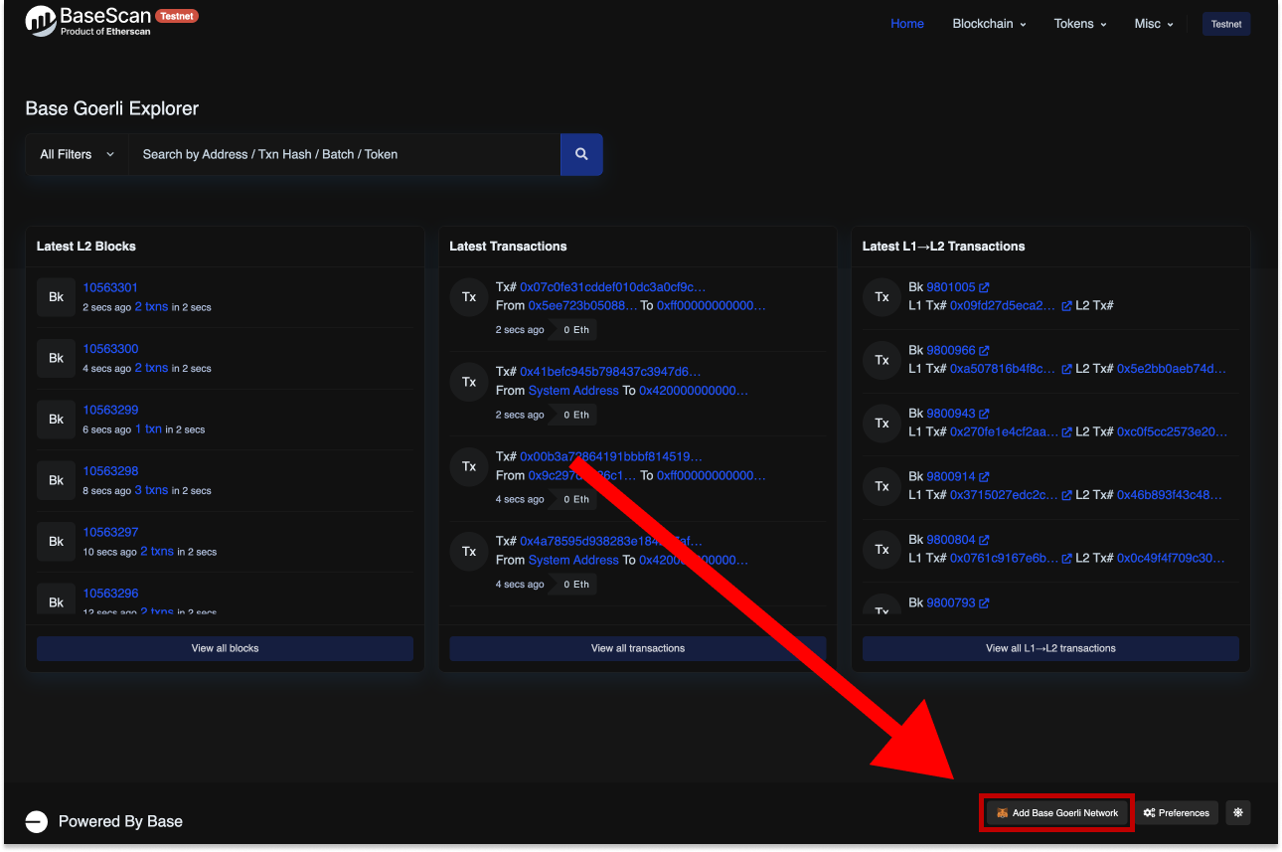This screenshot has height=852, width=1282.
Task: Expand the Blockchain menu
Action: pos(989,24)
